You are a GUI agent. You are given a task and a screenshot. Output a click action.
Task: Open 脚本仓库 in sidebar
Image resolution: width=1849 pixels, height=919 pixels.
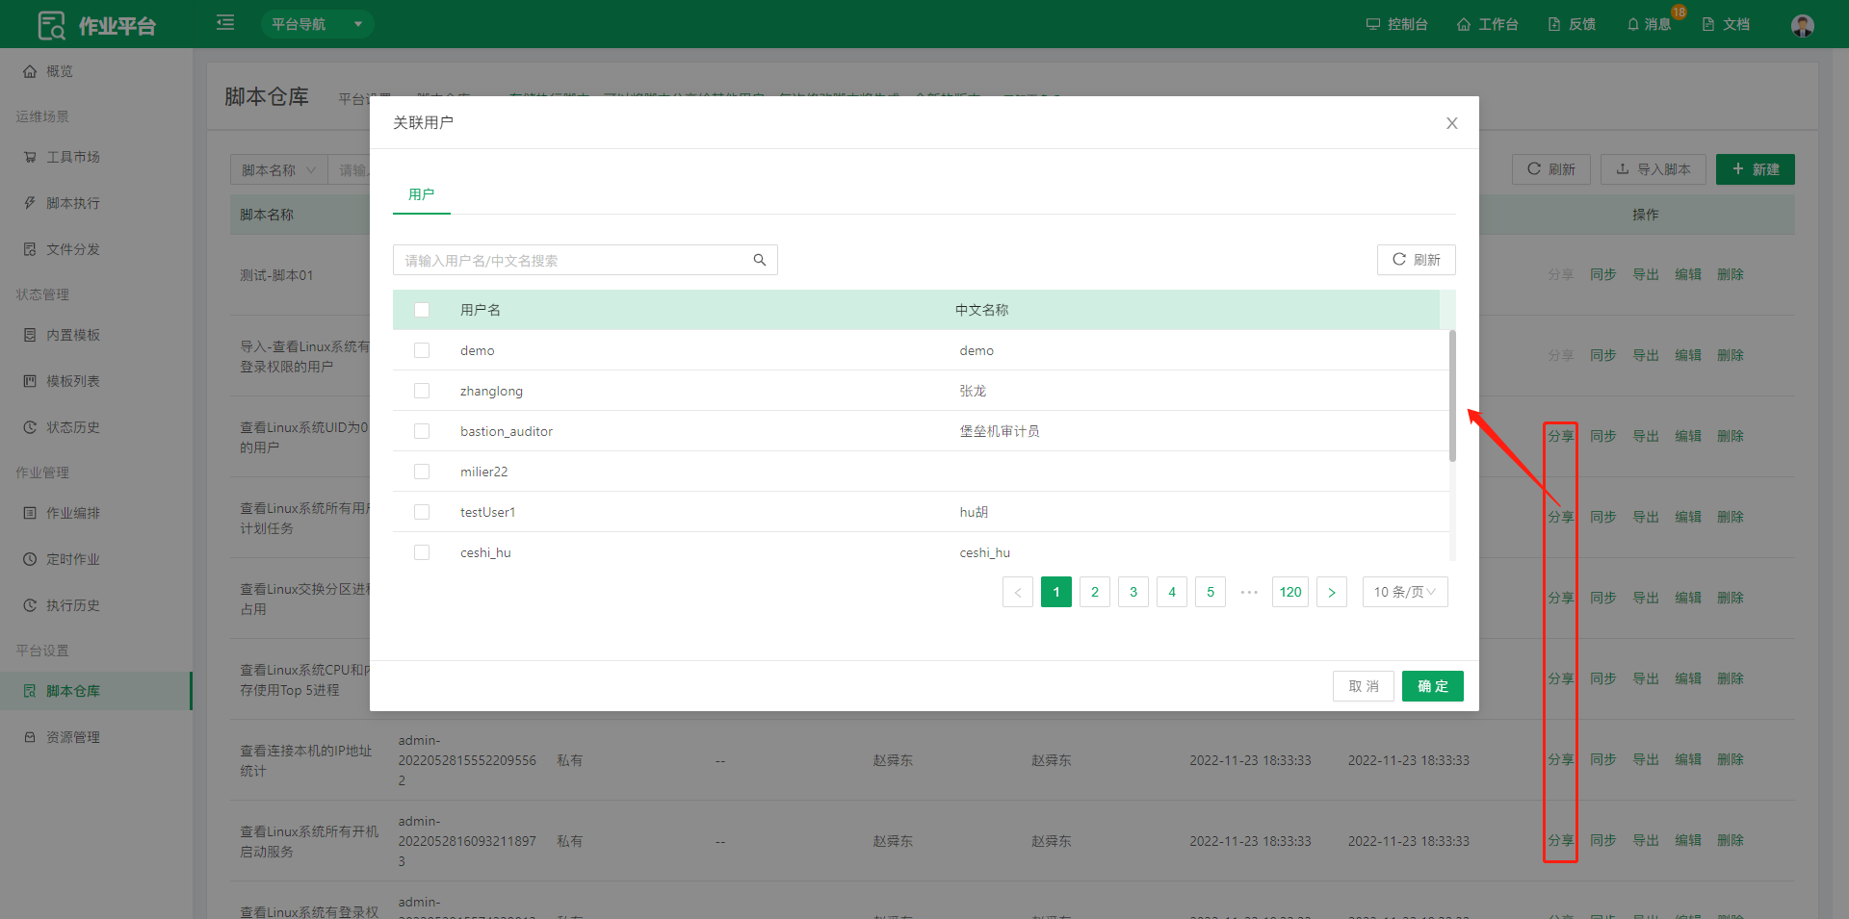pos(95,691)
